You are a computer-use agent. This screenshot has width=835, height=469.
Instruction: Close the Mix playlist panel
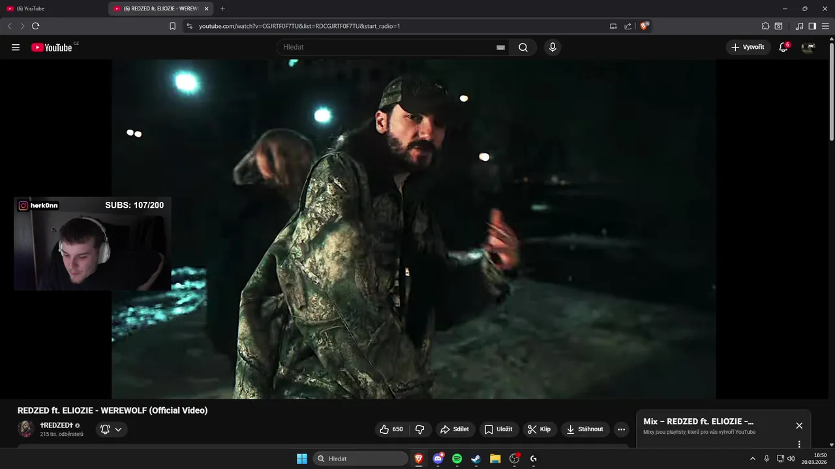tap(799, 425)
